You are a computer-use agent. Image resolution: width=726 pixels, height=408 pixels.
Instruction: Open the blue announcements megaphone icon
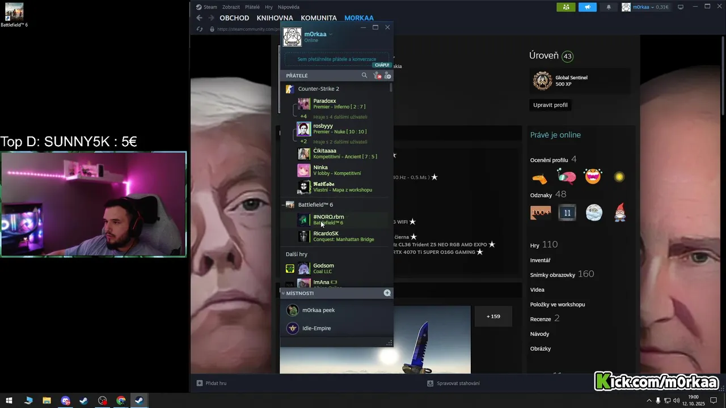point(588,7)
